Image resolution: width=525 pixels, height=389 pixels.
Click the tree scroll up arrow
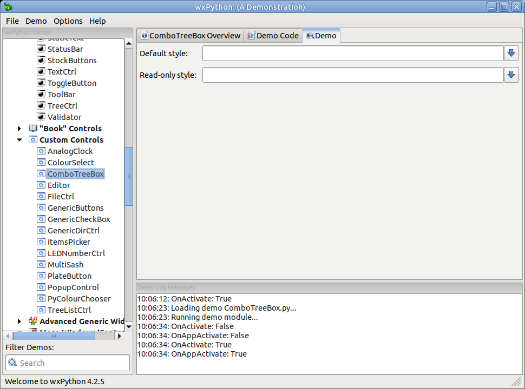click(129, 43)
